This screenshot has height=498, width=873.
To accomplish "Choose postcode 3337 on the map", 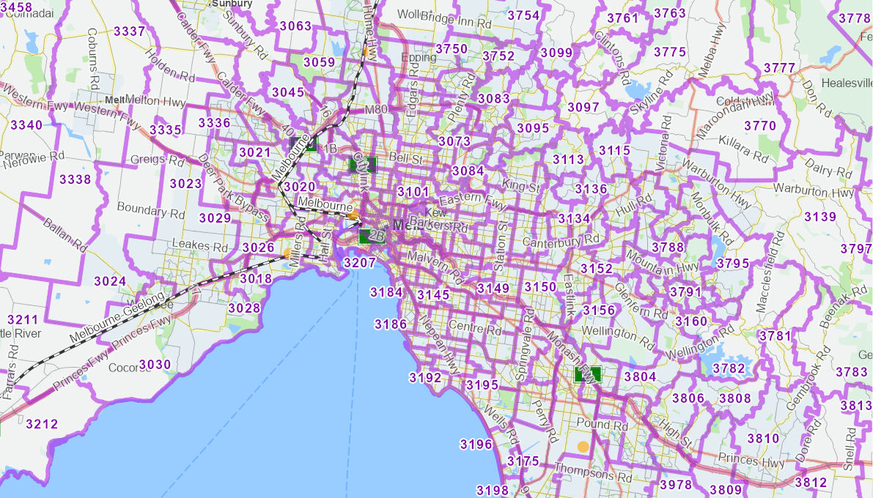I will (x=130, y=31).
